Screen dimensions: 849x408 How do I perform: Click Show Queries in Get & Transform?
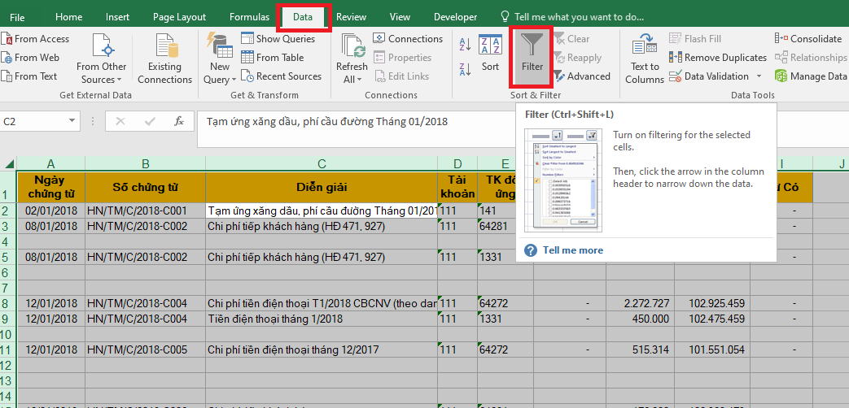278,38
